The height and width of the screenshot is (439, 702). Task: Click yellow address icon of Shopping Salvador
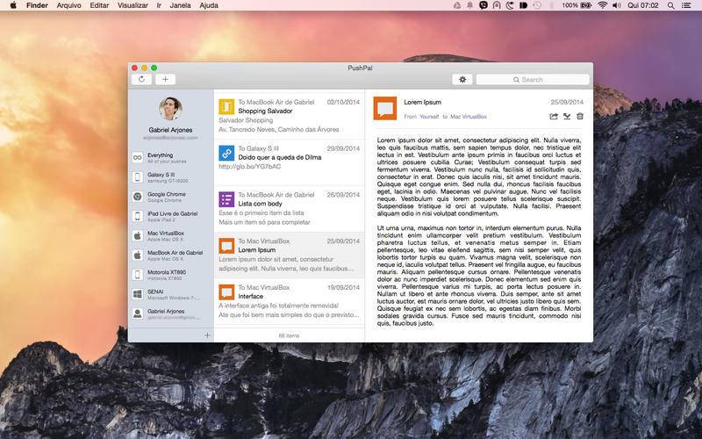[226, 106]
